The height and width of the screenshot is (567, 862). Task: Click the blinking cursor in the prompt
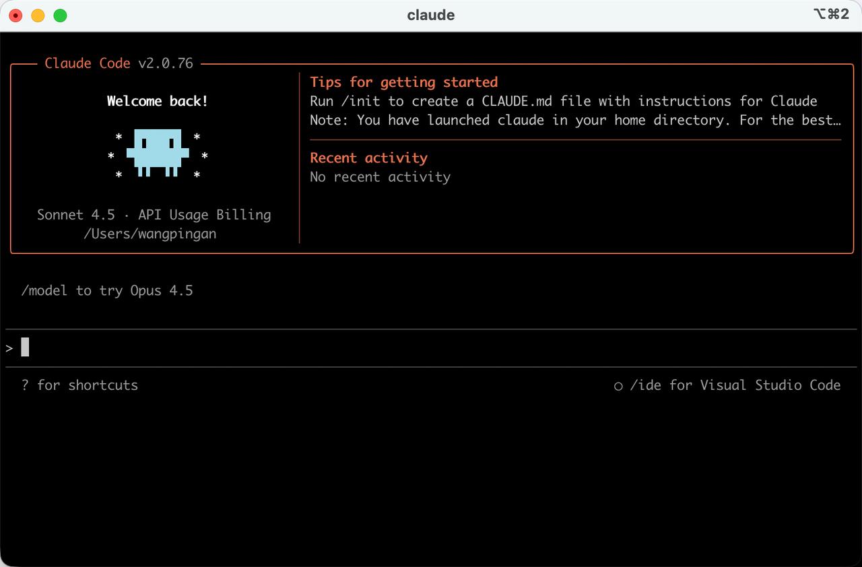[x=24, y=347]
